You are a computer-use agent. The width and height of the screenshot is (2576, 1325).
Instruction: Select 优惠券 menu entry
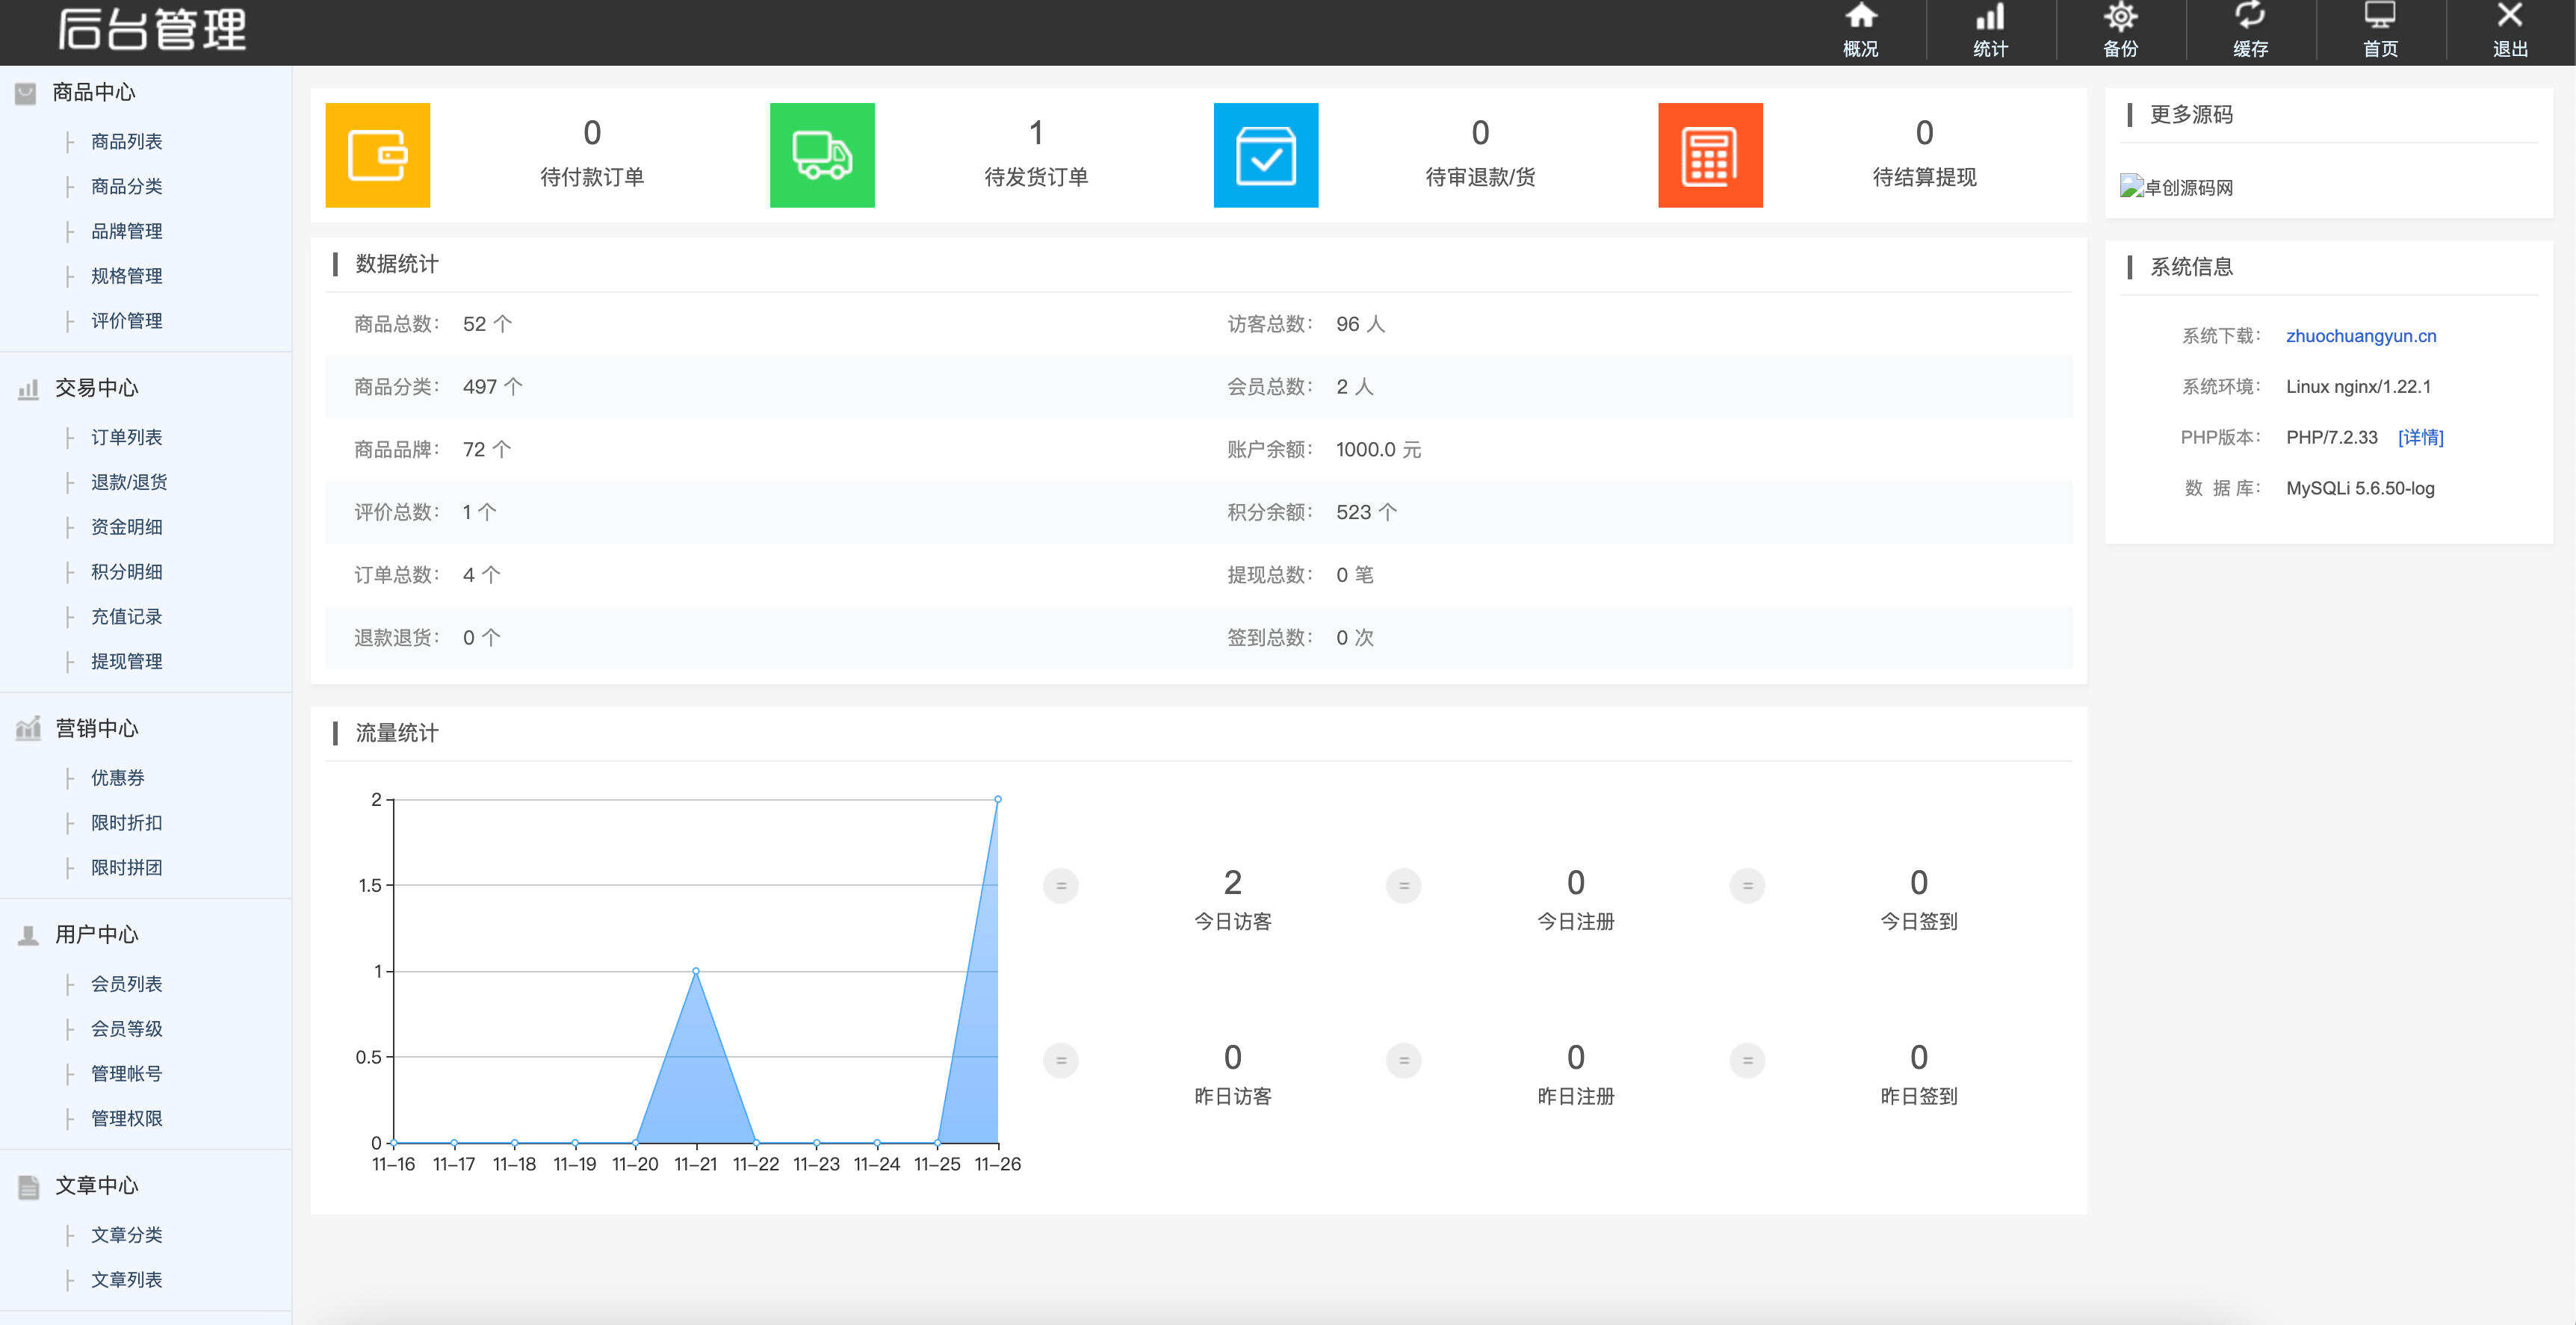117,778
